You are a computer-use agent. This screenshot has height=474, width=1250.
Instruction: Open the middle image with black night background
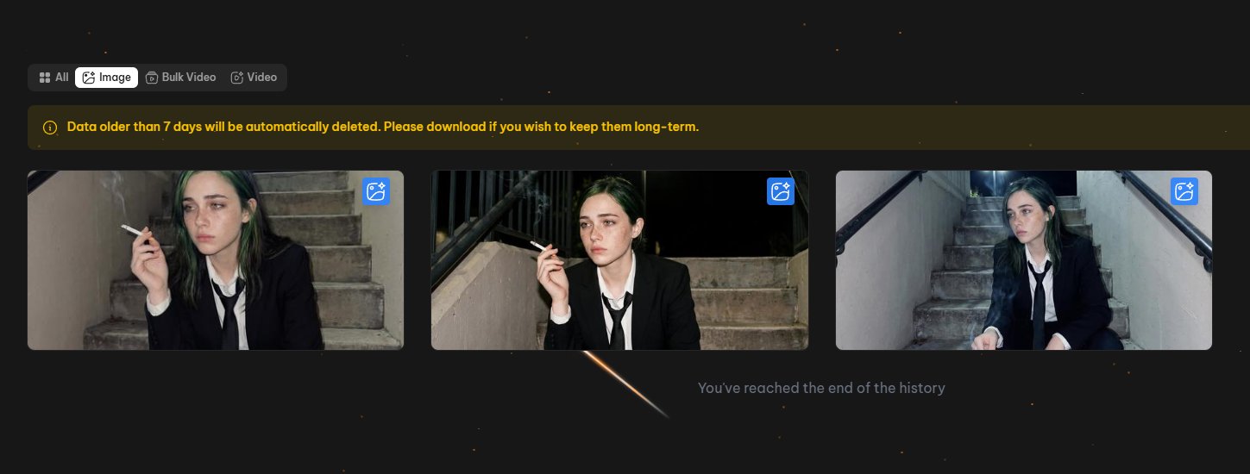[x=619, y=260]
